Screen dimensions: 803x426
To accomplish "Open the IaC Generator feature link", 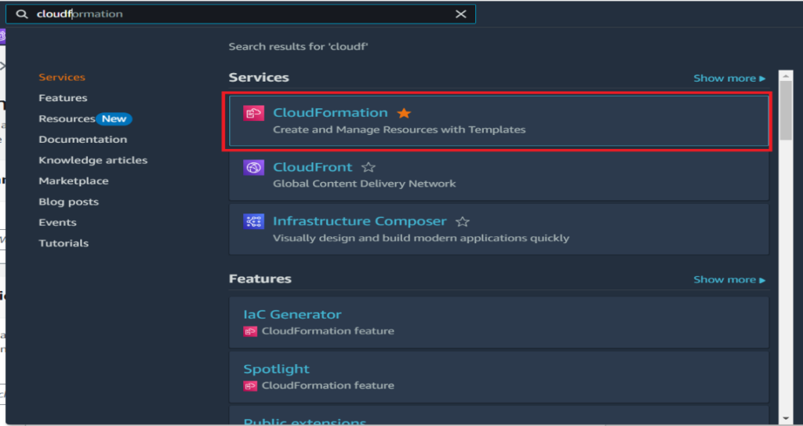I will [292, 315].
